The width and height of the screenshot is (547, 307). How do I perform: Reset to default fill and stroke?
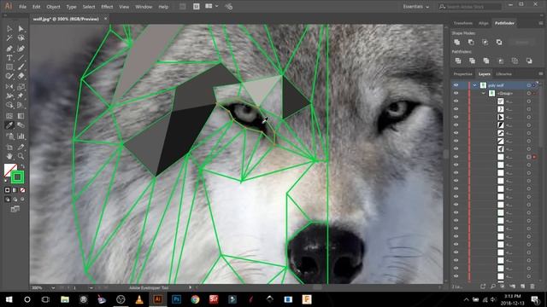click(x=6, y=180)
